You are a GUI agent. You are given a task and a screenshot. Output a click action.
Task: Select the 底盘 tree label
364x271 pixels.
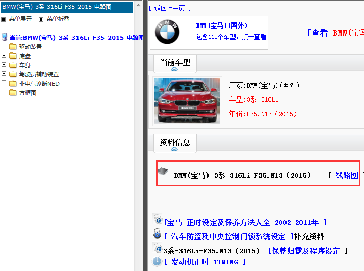[x=25, y=56]
